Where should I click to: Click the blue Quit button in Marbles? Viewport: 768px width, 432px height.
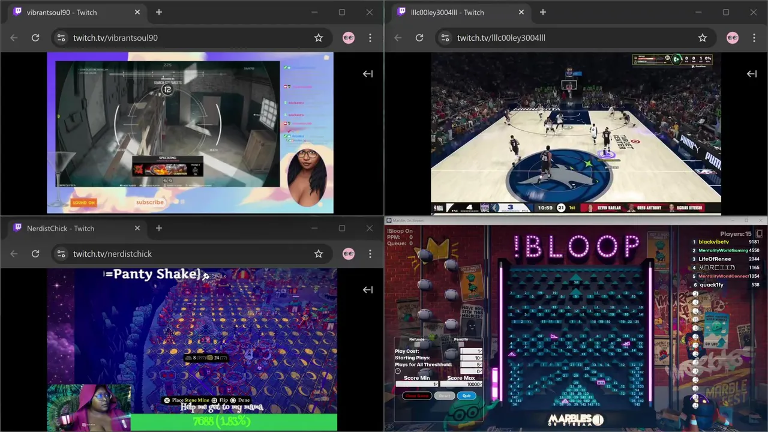point(467,396)
